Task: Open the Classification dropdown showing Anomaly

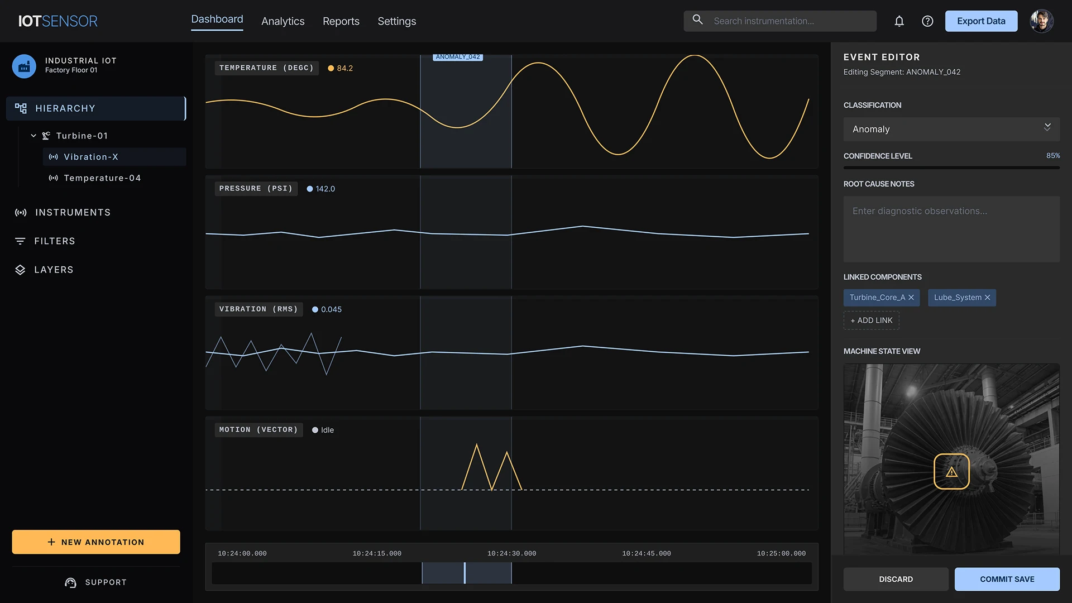Action: tap(951, 129)
